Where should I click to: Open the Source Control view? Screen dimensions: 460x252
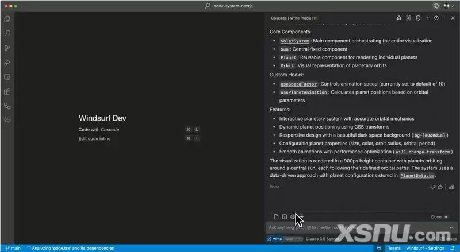click(x=7, y=48)
